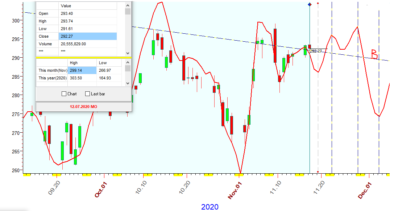Screen dimensions: 394x211
Task: Click the 10.20 date axis label
Action: 184,188
